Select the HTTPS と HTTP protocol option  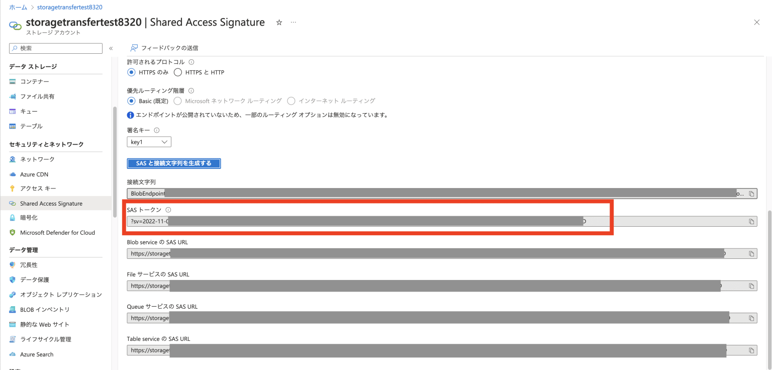pyautogui.click(x=177, y=72)
